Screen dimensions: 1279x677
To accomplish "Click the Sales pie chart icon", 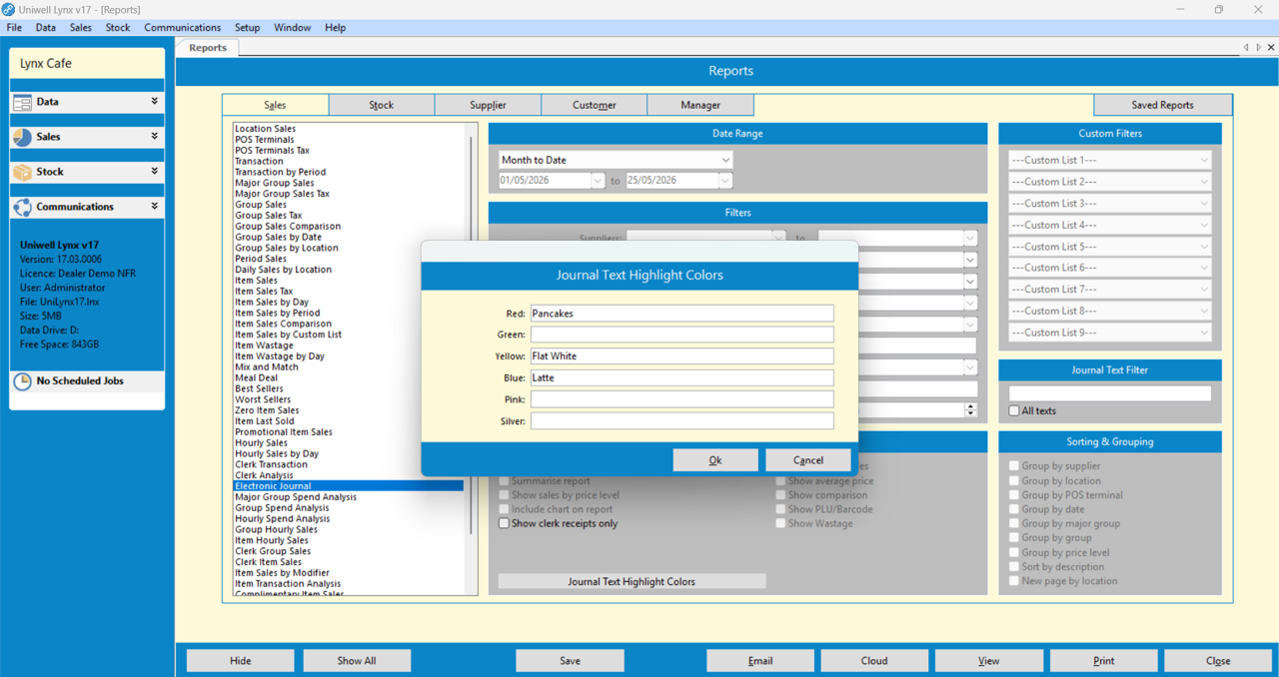I will click(22, 137).
